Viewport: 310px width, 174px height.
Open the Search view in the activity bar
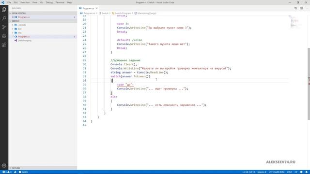pos(4,18)
